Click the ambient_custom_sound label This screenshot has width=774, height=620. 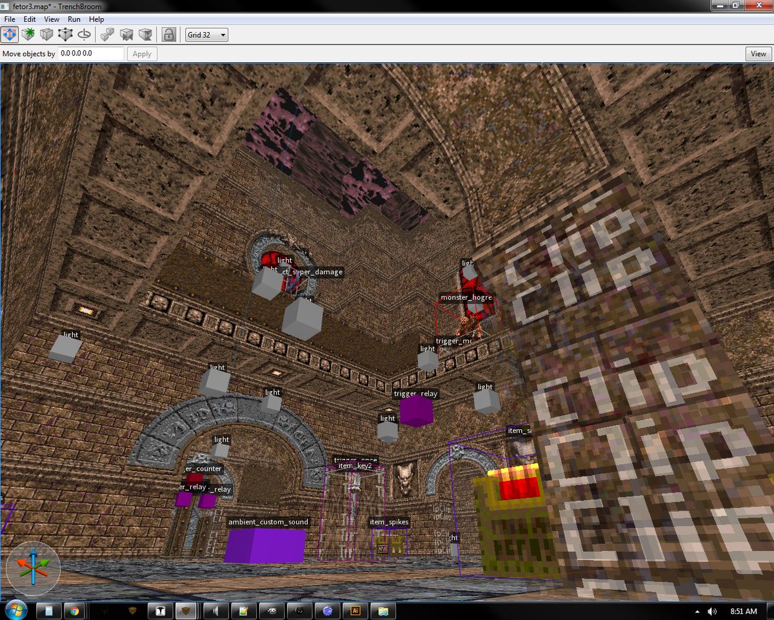point(268,522)
